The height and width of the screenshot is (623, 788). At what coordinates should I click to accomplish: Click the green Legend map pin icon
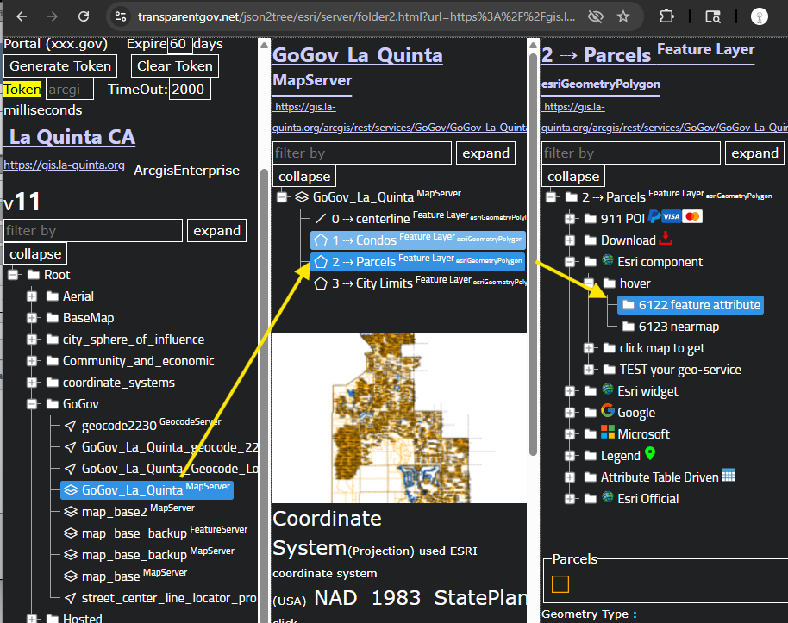click(650, 454)
